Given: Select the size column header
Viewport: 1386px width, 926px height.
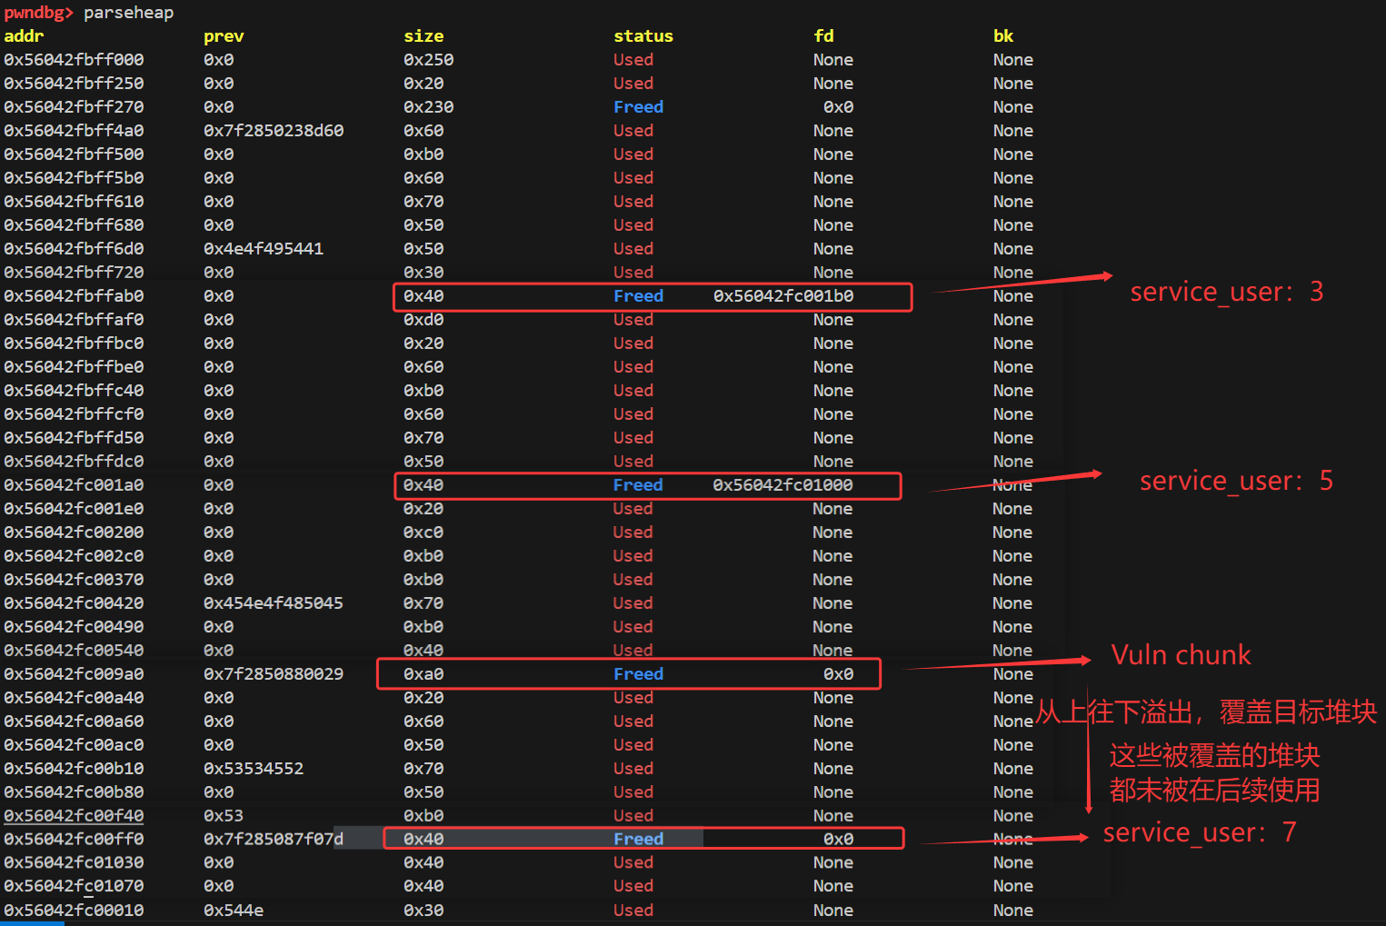Looking at the screenshot, I should (424, 36).
